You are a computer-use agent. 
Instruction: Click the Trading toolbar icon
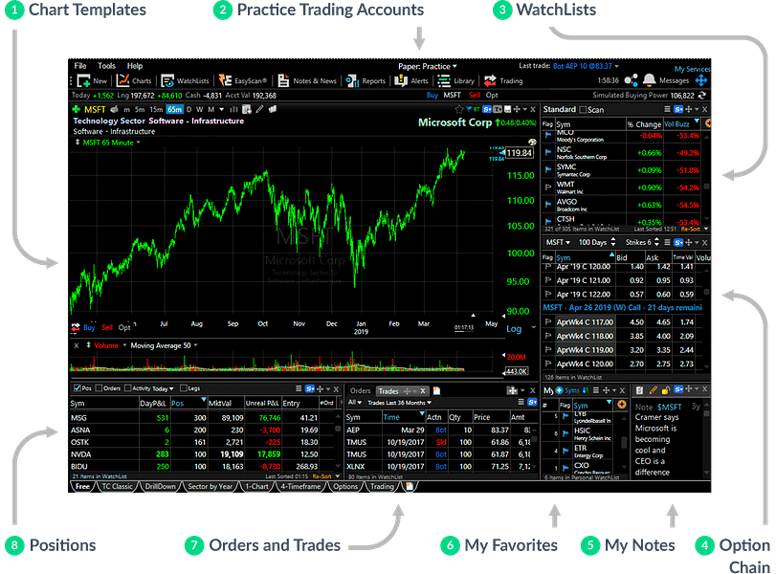tap(503, 81)
